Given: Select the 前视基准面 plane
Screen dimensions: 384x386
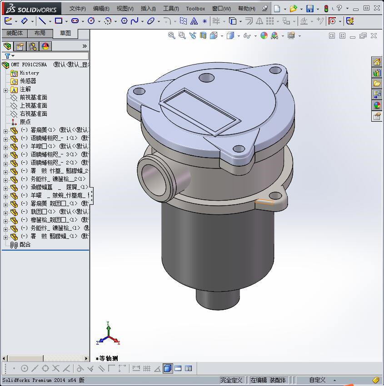Looking at the screenshot, I should [33, 98].
